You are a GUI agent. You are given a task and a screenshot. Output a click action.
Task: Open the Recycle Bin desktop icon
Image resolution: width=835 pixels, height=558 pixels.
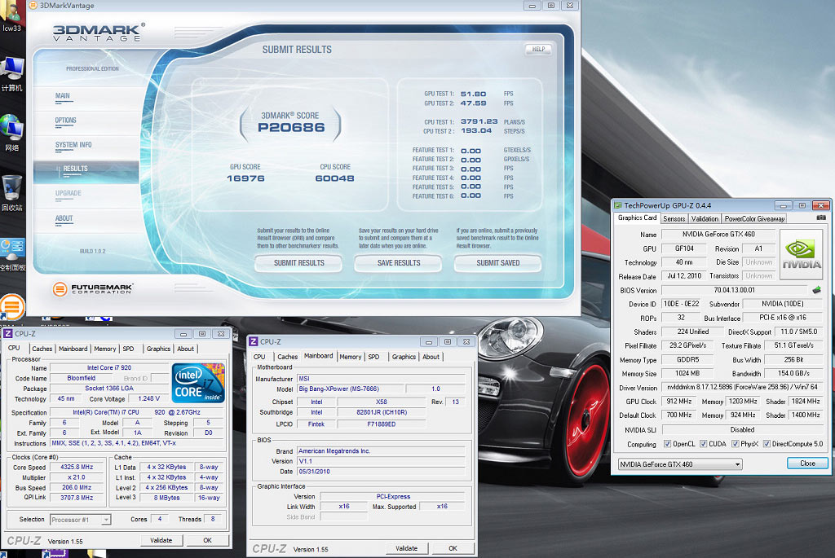pos(12,188)
